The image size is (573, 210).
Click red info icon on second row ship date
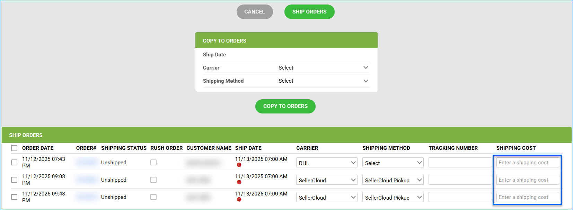tap(239, 182)
